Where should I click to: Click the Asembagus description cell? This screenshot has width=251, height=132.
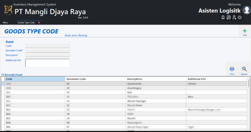click(x=156, y=88)
